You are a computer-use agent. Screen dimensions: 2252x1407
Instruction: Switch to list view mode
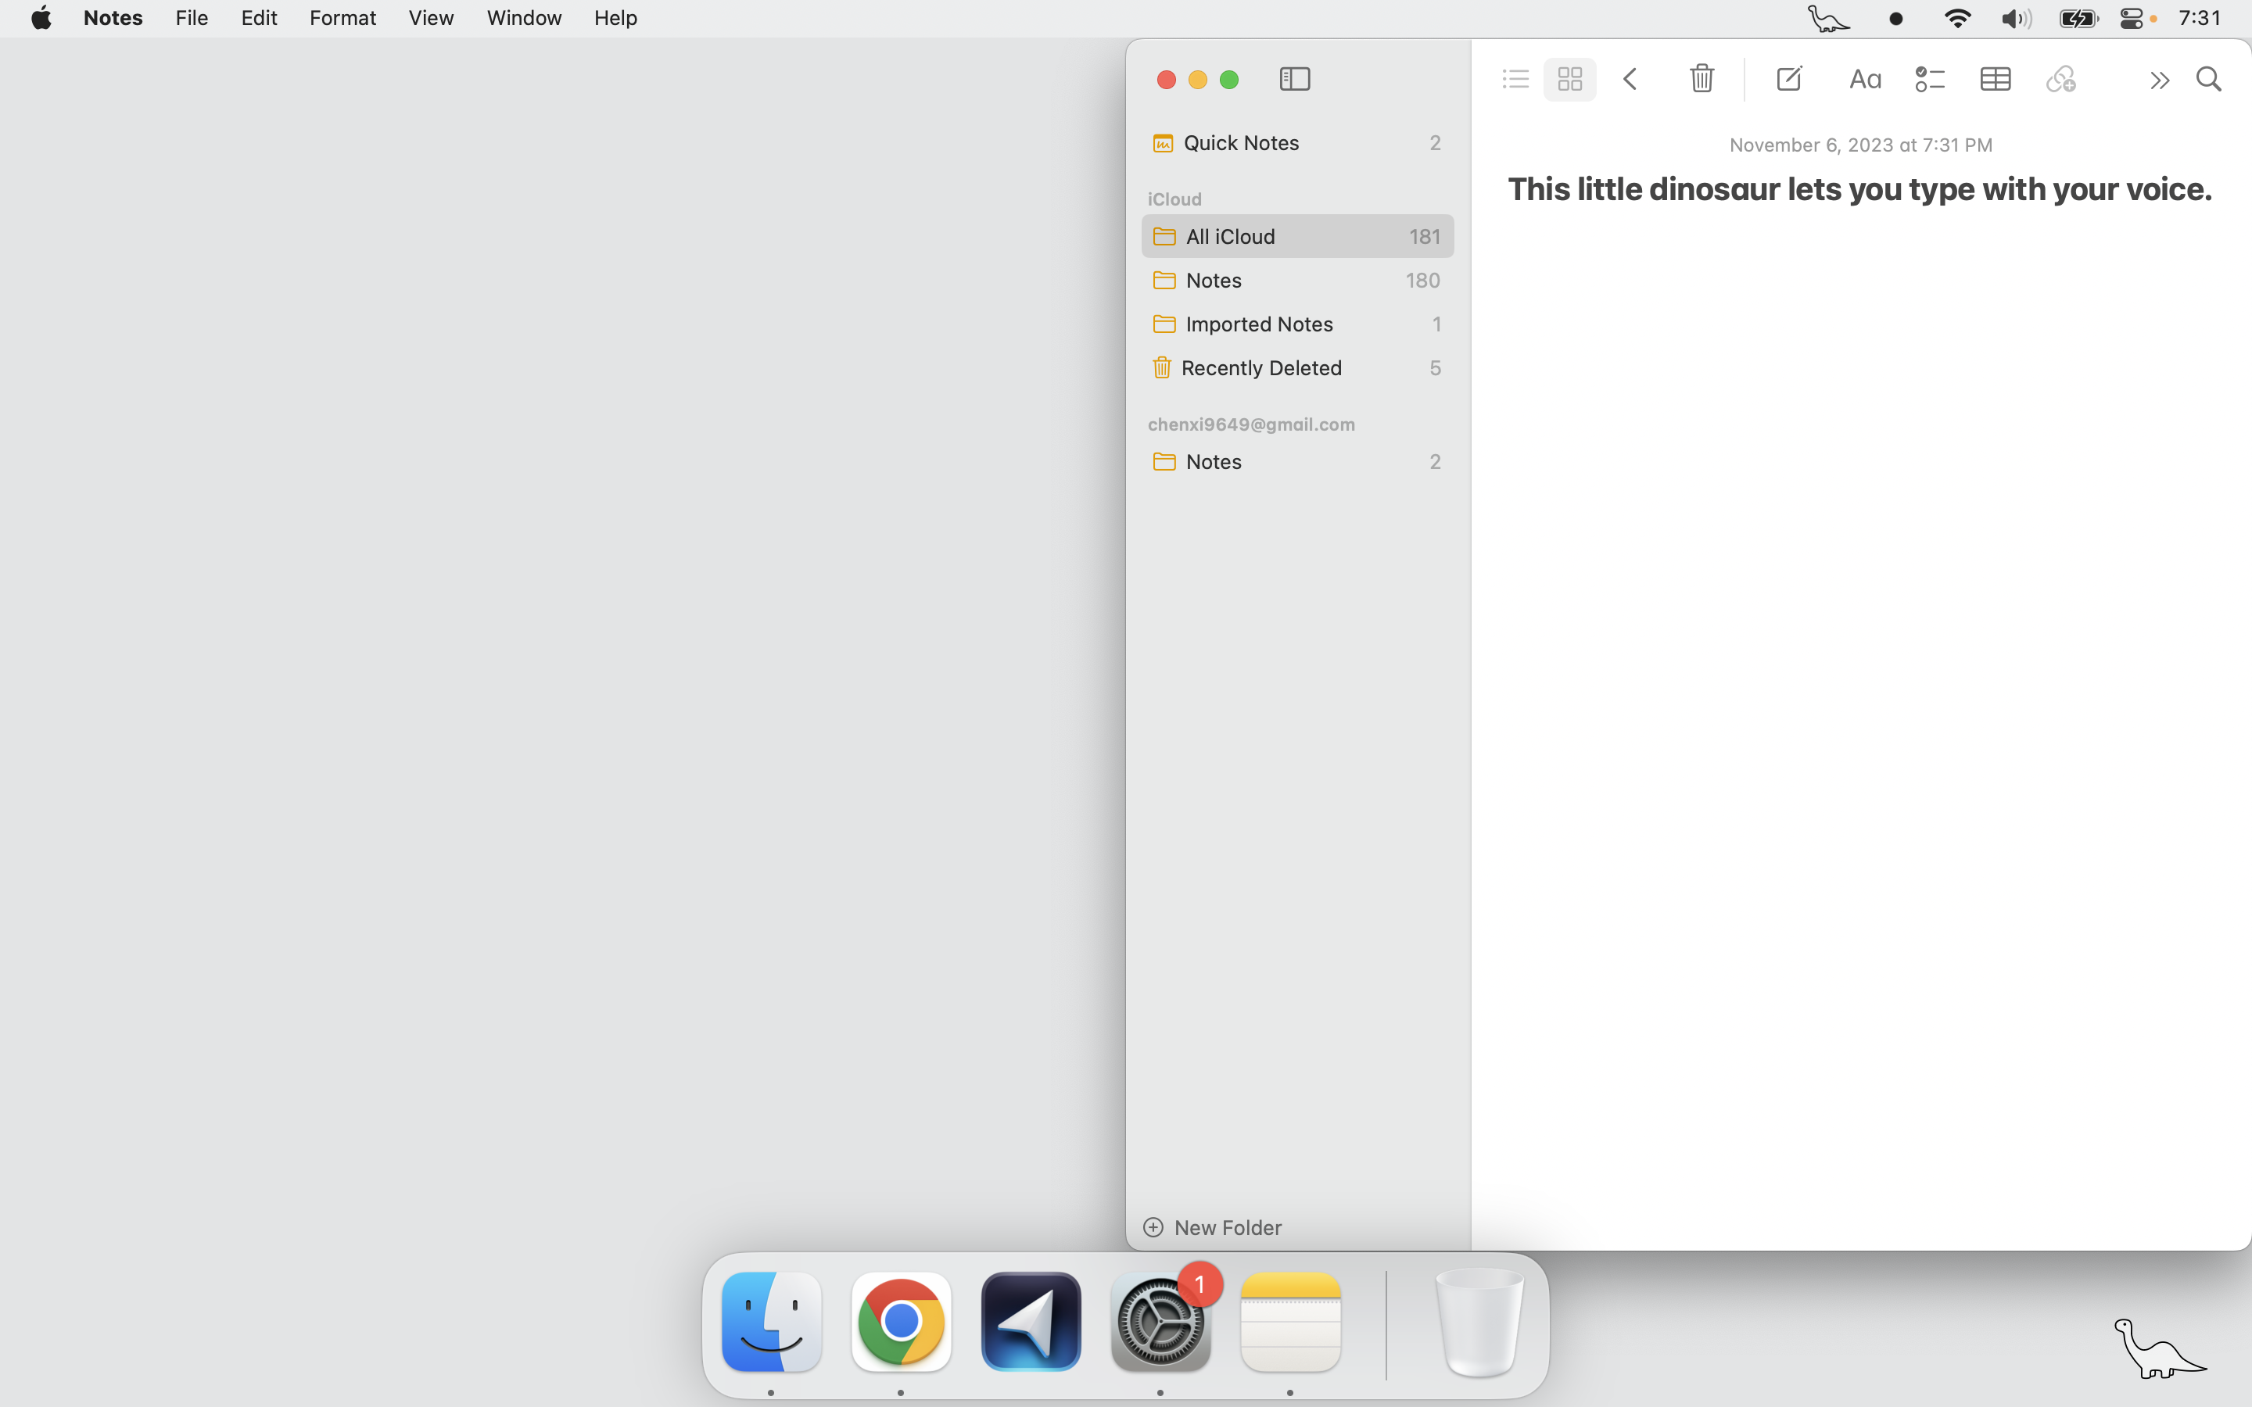(x=1515, y=80)
